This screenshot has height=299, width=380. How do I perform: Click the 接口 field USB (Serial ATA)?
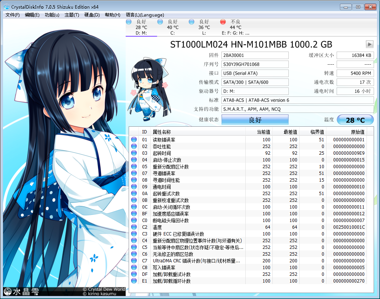tap(255, 73)
